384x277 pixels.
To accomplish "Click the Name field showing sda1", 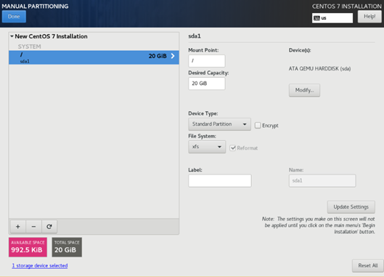I will coord(322,181).
